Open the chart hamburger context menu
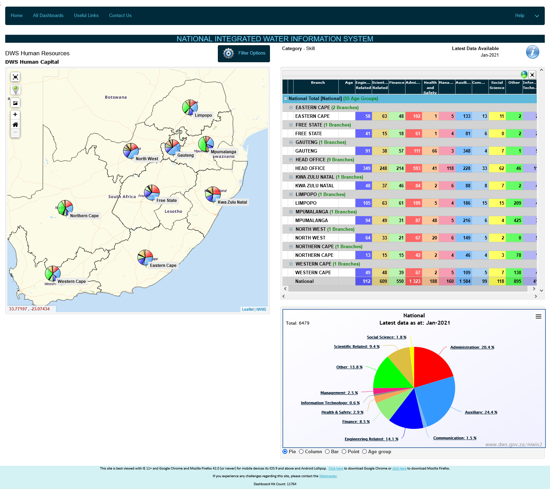 pyautogui.click(x=538, y=316)
